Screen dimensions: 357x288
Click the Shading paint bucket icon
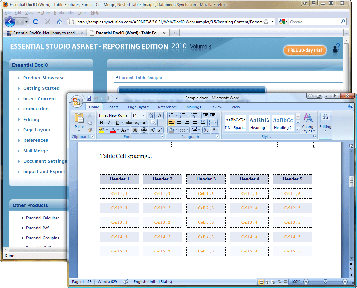171,130
